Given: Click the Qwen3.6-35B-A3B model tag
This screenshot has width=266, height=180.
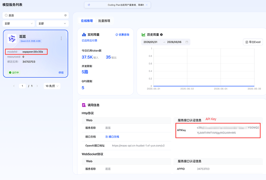Looking at the screenshot, I should [30, 41].
